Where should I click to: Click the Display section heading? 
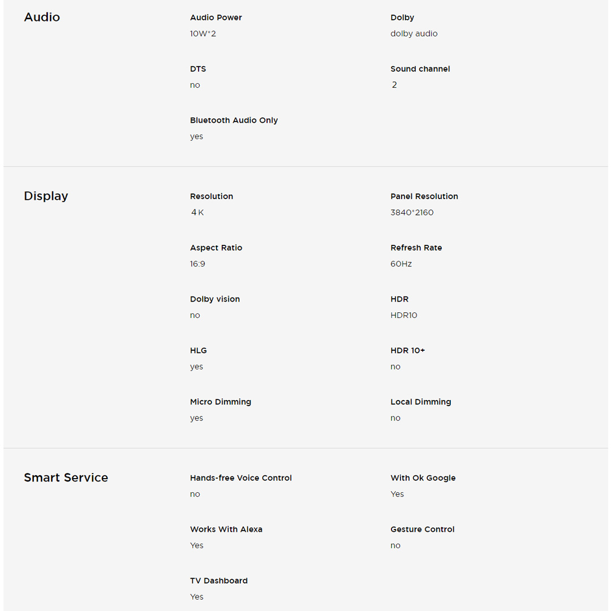(x=46, y=196)
